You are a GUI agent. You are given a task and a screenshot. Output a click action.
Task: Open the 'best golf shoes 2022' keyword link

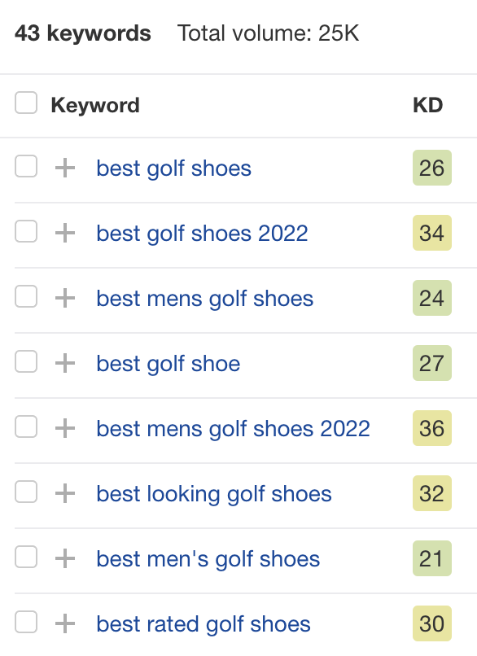pos(202,234)
